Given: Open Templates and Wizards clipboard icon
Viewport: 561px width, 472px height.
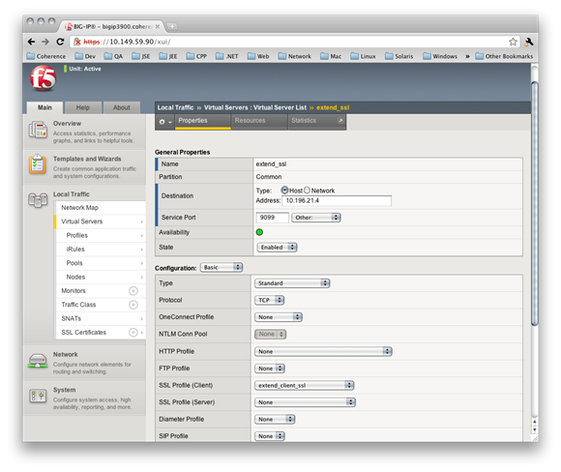Looking at the screenshot, I should 38,164.
